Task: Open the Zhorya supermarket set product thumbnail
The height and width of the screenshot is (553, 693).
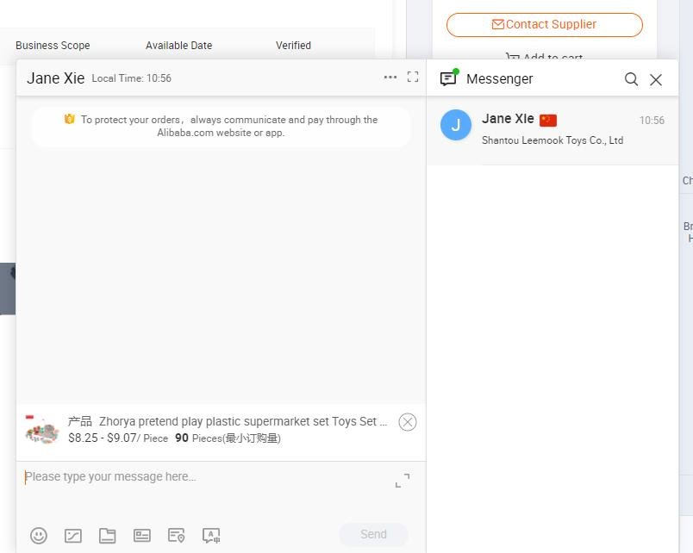Action: pos(41,429)
